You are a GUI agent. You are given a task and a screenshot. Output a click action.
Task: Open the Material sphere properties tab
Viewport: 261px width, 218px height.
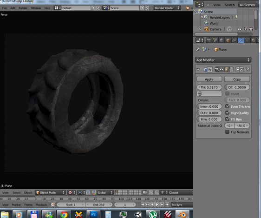tap(254, 40)
